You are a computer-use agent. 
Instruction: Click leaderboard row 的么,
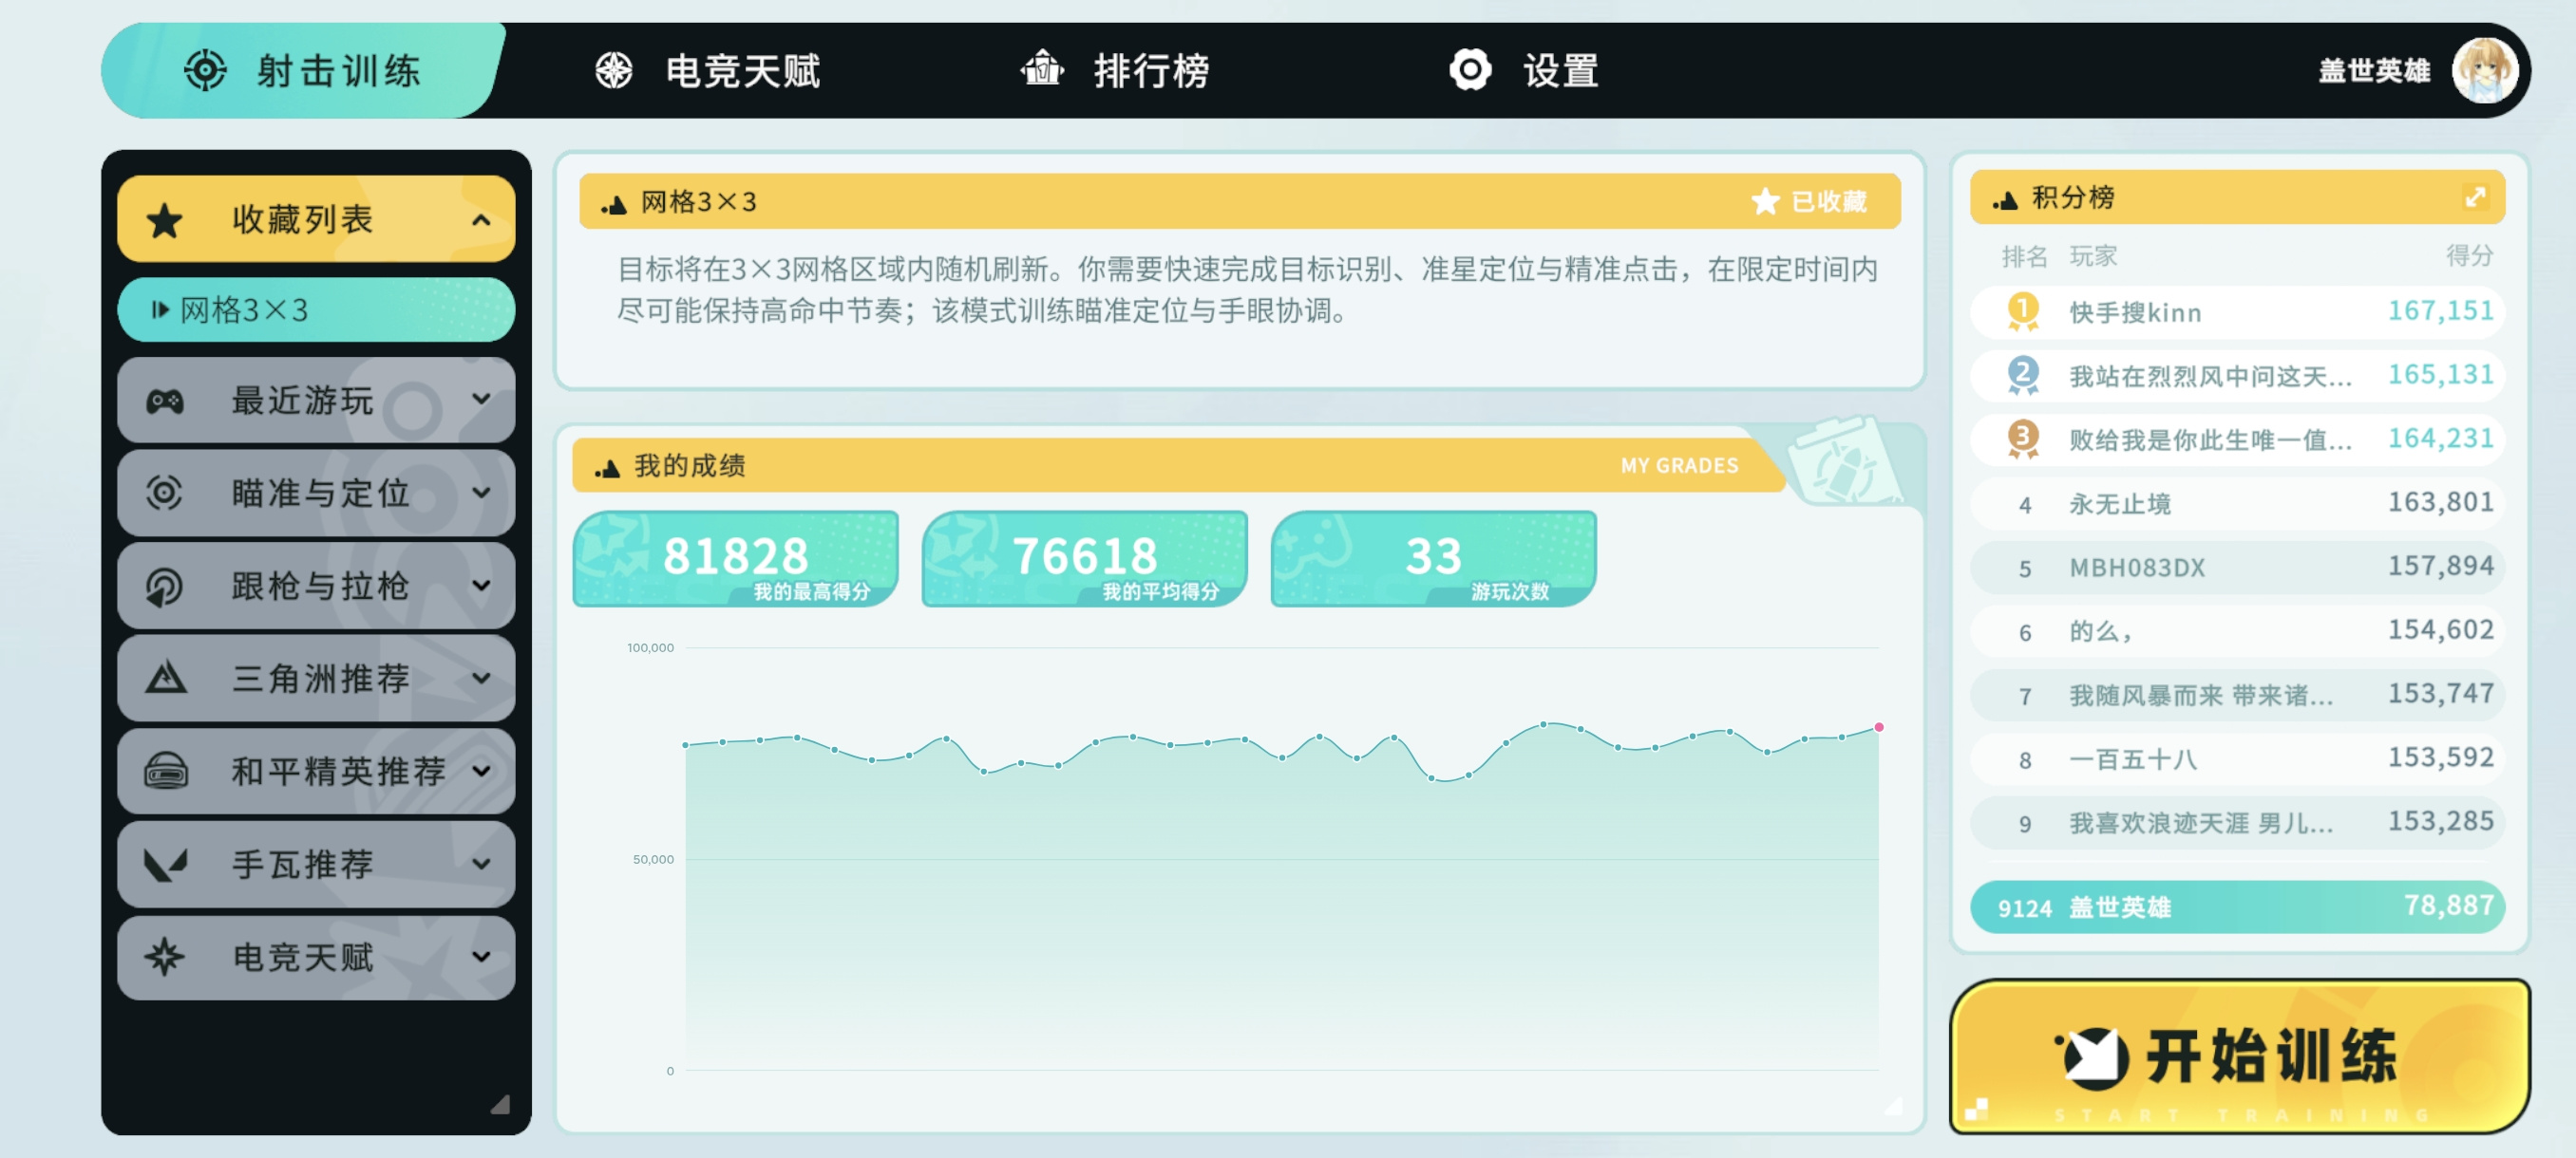(x=2238, y=631)
